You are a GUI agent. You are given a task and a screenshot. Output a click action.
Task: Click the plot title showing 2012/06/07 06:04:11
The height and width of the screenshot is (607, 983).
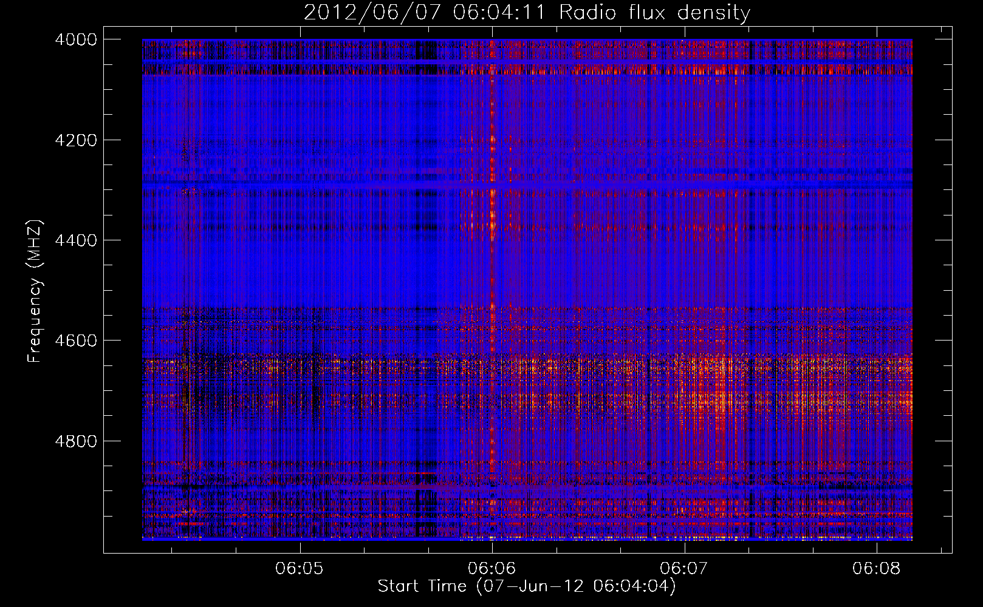point(527,12)
